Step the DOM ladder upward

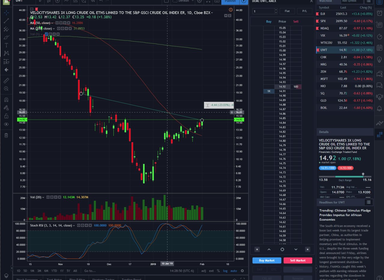point(269,249)
